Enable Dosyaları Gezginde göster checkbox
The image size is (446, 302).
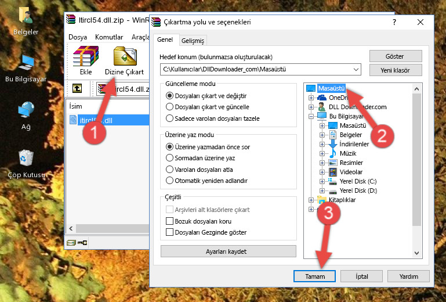(169, 232)
